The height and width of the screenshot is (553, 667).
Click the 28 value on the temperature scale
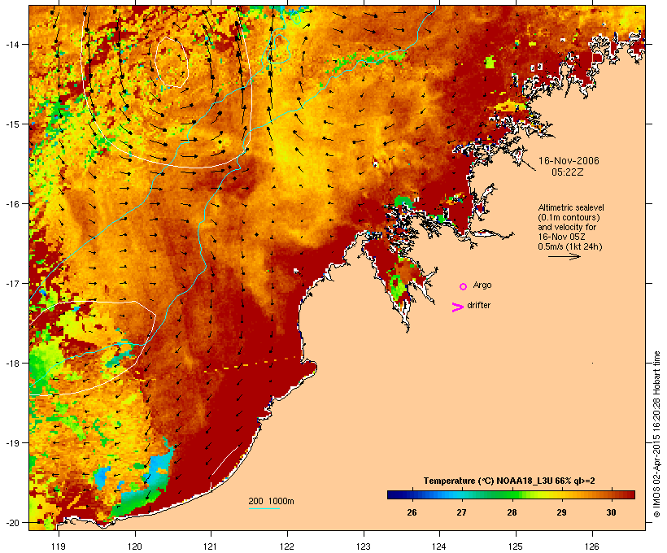coord(512,512)
